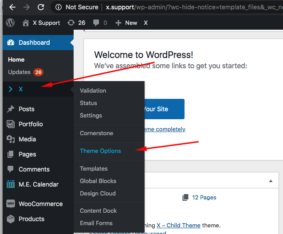Open Products in the sidebar
The width and height of the screenshot is (283, 234).
click(31, 219)
